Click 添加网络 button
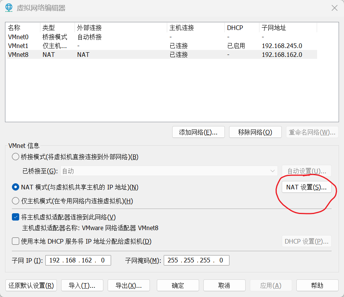Screen dimensions: 344x297 (198, 132)
